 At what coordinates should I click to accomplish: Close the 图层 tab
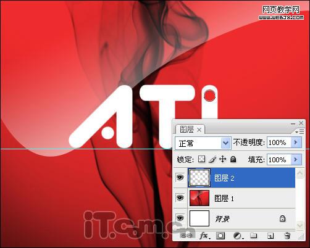(199, 130)
